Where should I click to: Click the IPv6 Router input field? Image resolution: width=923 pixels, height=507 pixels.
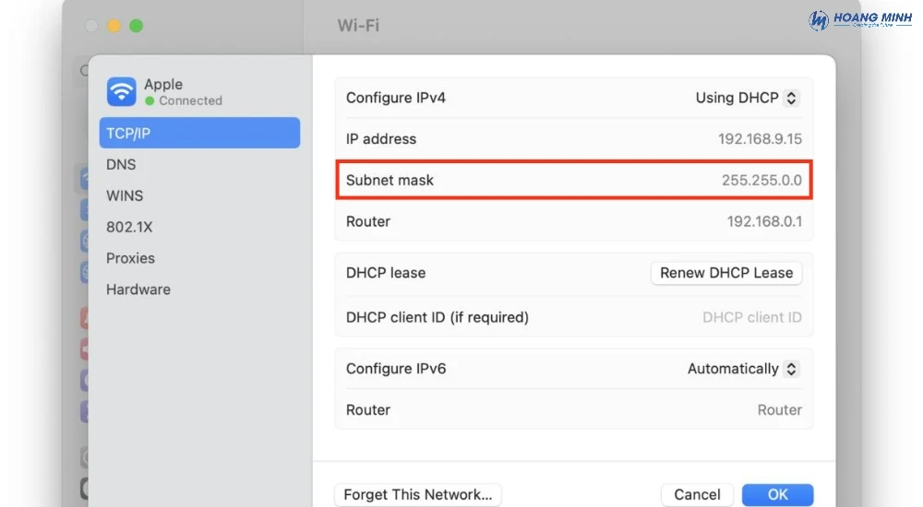click(779, 410)
